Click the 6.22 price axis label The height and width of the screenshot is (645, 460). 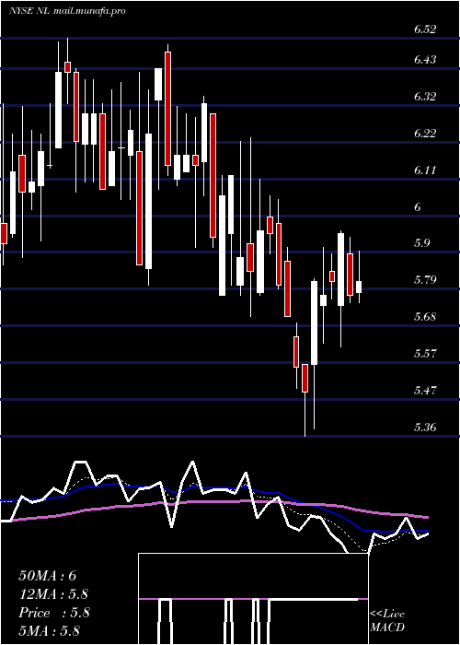425,134
